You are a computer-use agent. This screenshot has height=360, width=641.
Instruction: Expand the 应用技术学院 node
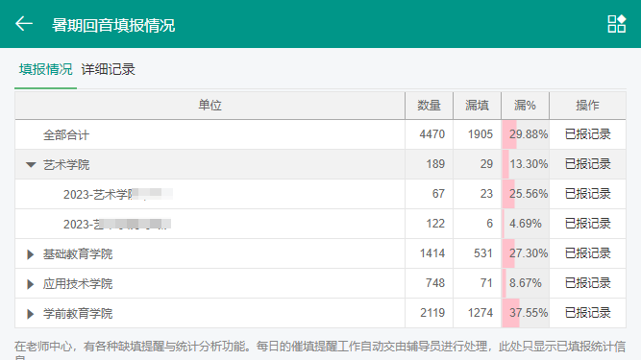click(x=30, y=284)
